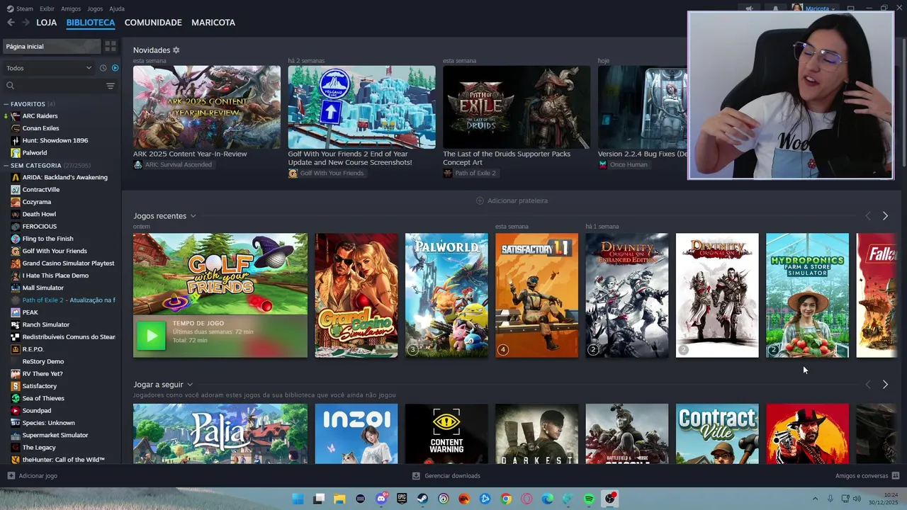Open Discord from the taskbar
This screenshot has height=510, width=907.
tap(381, 499)
